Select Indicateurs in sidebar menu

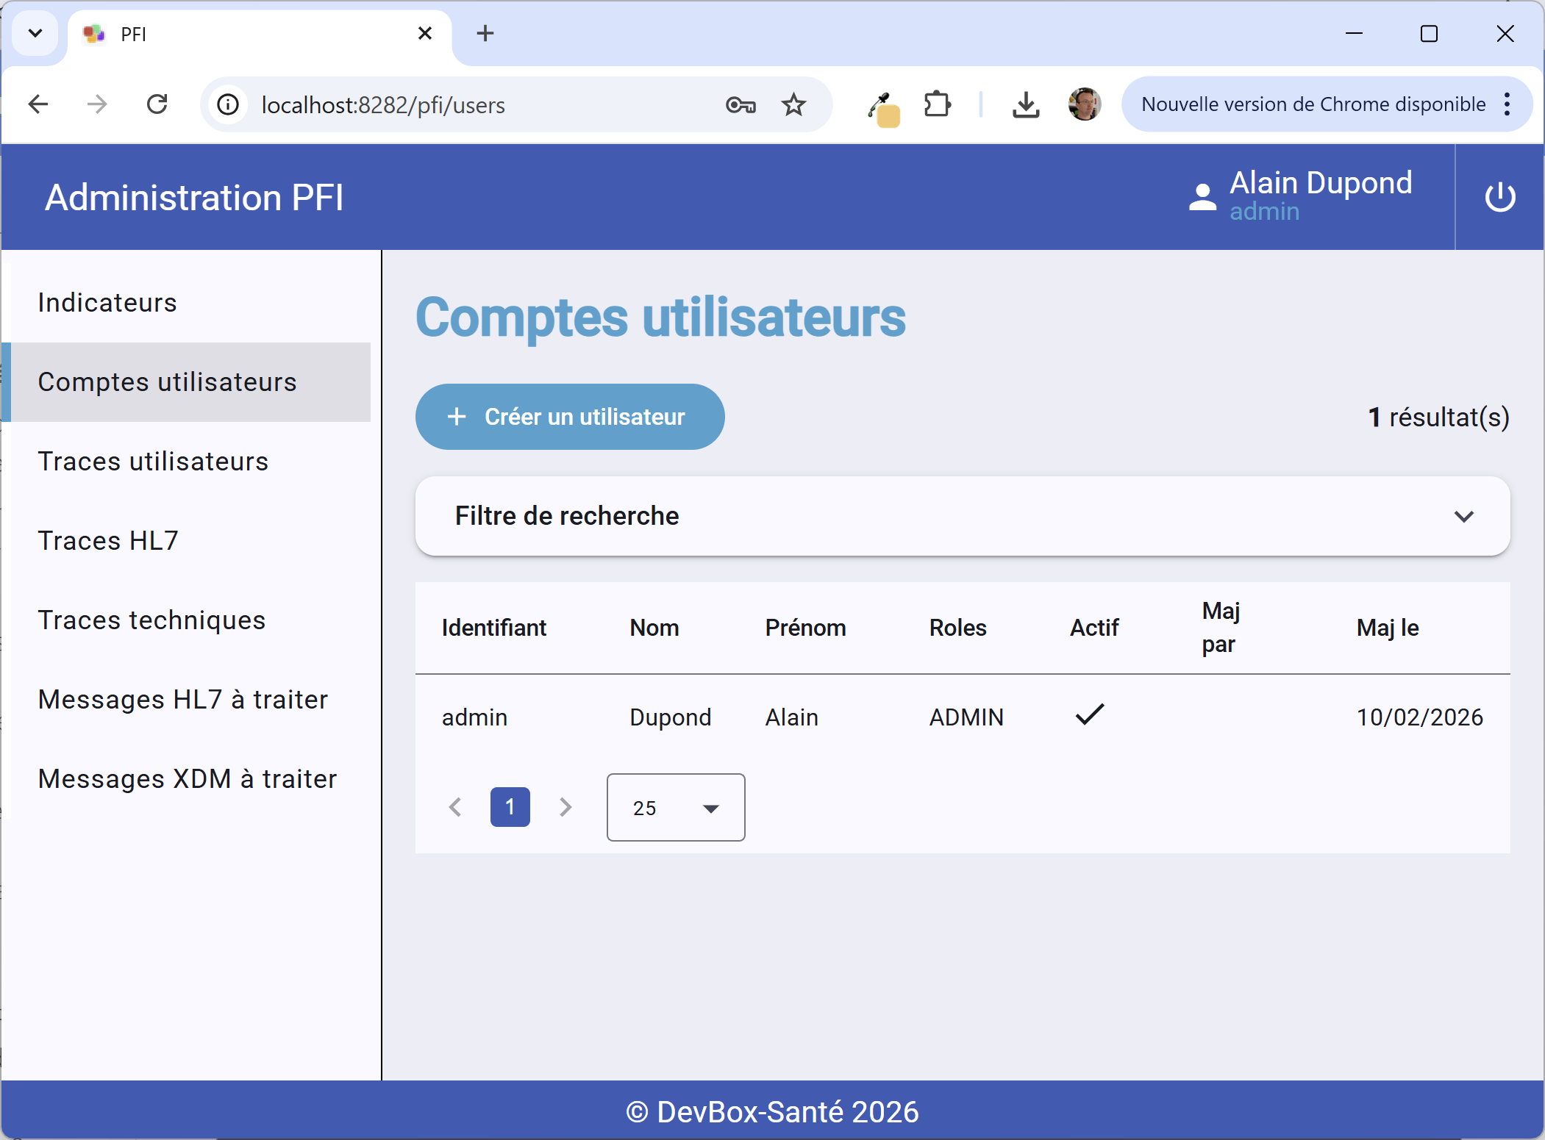pyautogui.click(x=107, y=303)
